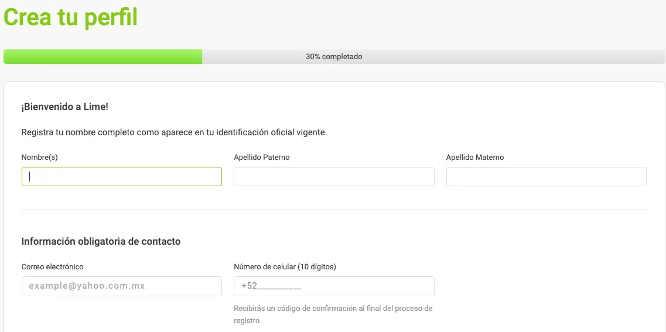The image size is (666, 332).
Task: Focus the Número de celular +52 field
Action: (334, 286)
